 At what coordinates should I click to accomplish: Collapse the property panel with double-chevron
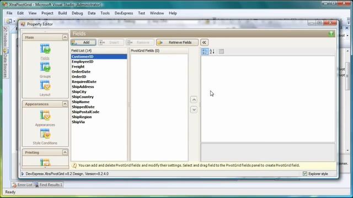coord(204,42)
